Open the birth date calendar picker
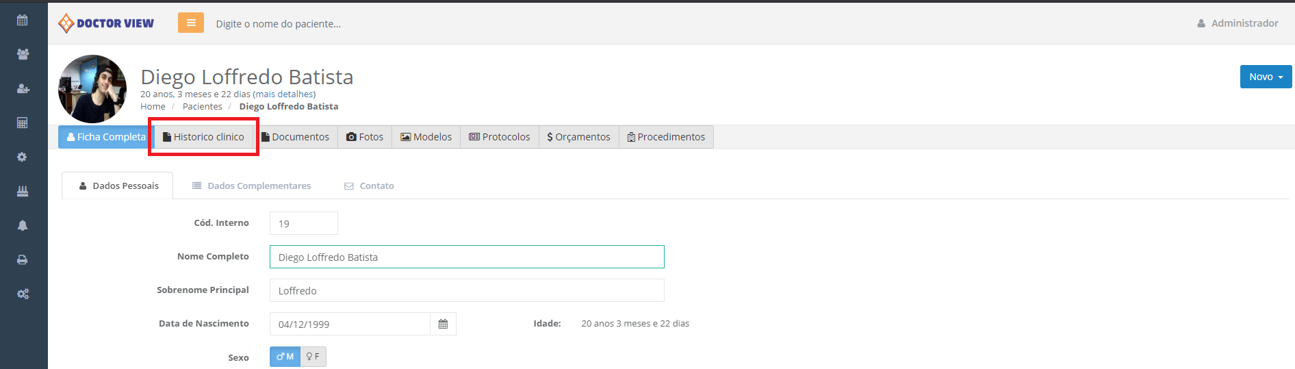 click(443, 324)
